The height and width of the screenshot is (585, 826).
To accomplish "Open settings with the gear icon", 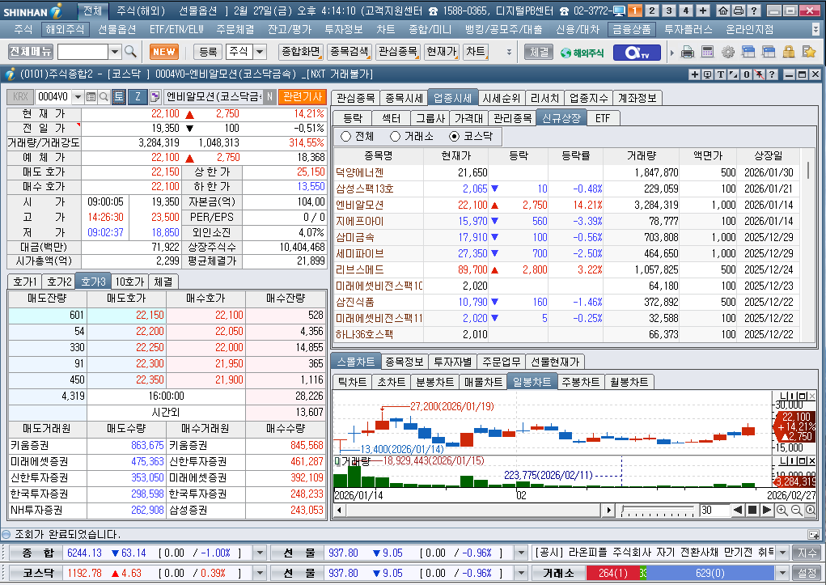I will pos(728,52).
